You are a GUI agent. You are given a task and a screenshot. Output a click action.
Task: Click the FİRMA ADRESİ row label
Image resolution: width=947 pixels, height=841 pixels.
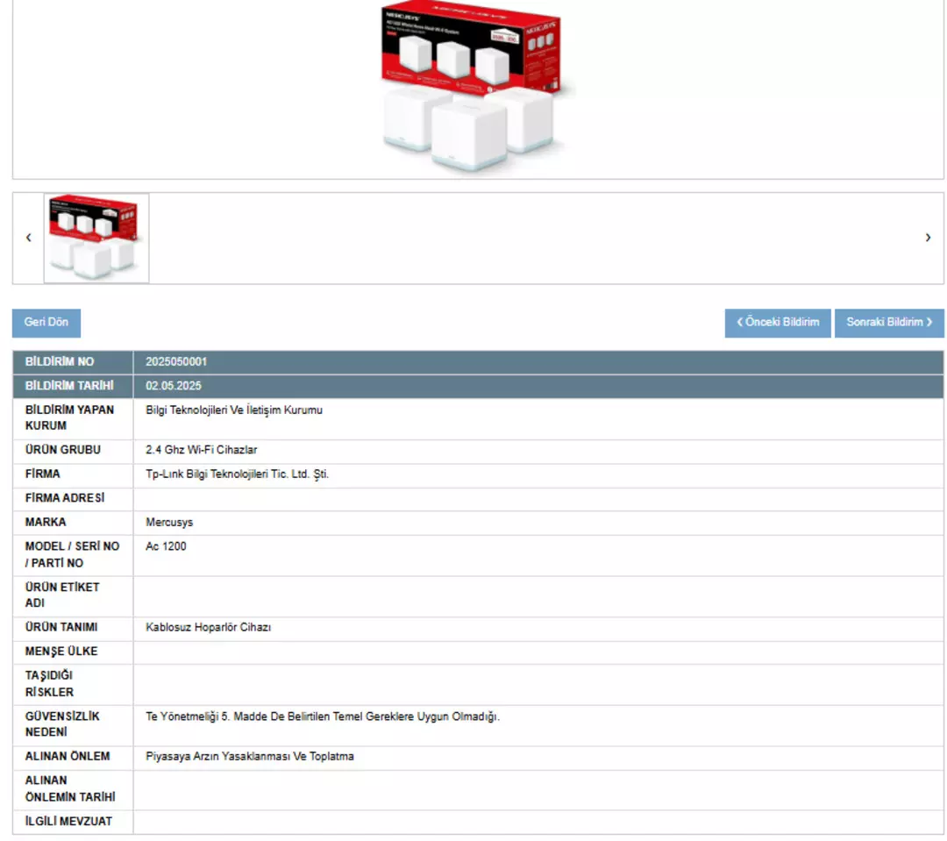coord(65,498)
